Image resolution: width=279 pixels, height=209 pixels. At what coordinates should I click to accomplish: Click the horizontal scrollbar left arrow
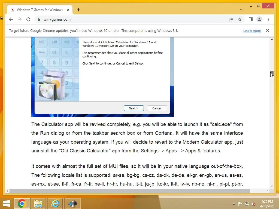[x=7, y=191]
